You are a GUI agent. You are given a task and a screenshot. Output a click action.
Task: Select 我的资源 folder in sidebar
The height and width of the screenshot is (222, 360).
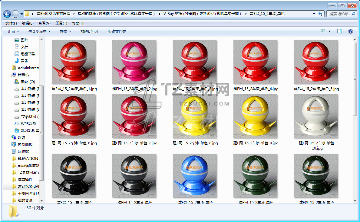click(x=22, y=200)
